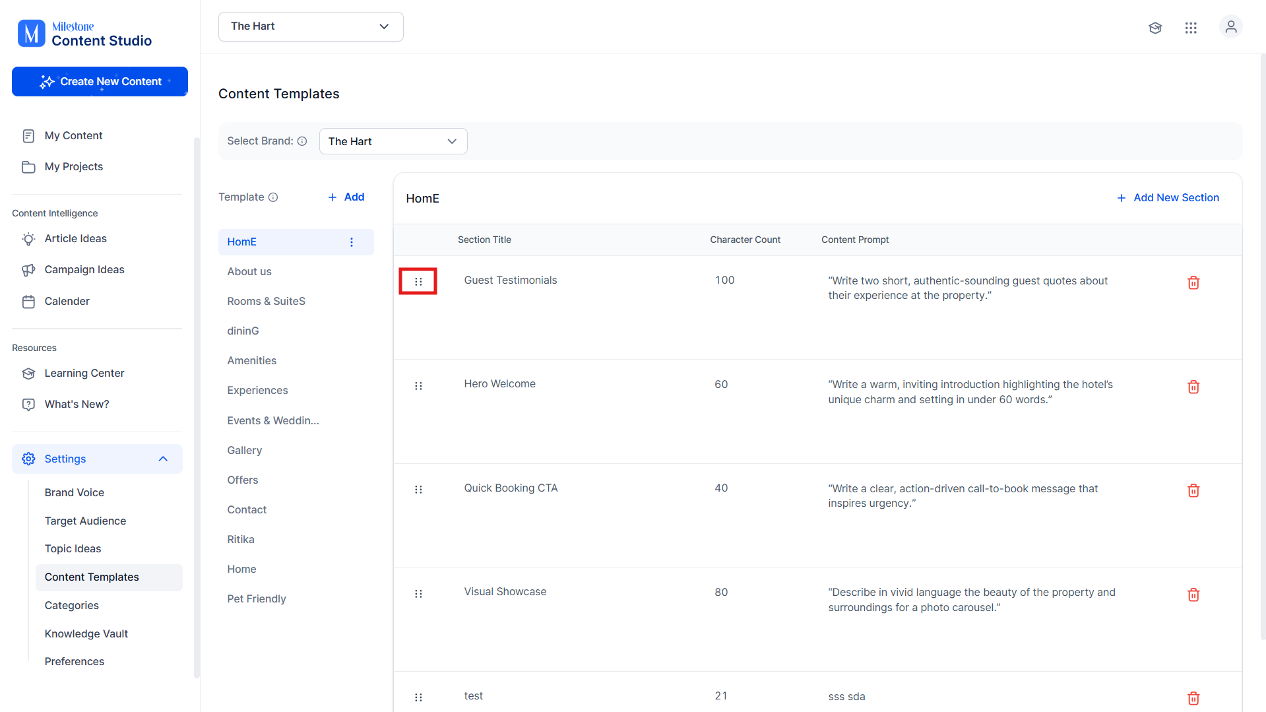Go to My Projects
Viewport: 1266px width, 712px height.
pyautogui.click(x=74, y=167)
